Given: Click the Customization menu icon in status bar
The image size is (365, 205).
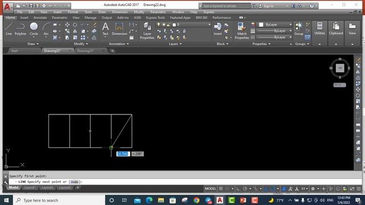Looking at the screenshot, I should (359, 188).
